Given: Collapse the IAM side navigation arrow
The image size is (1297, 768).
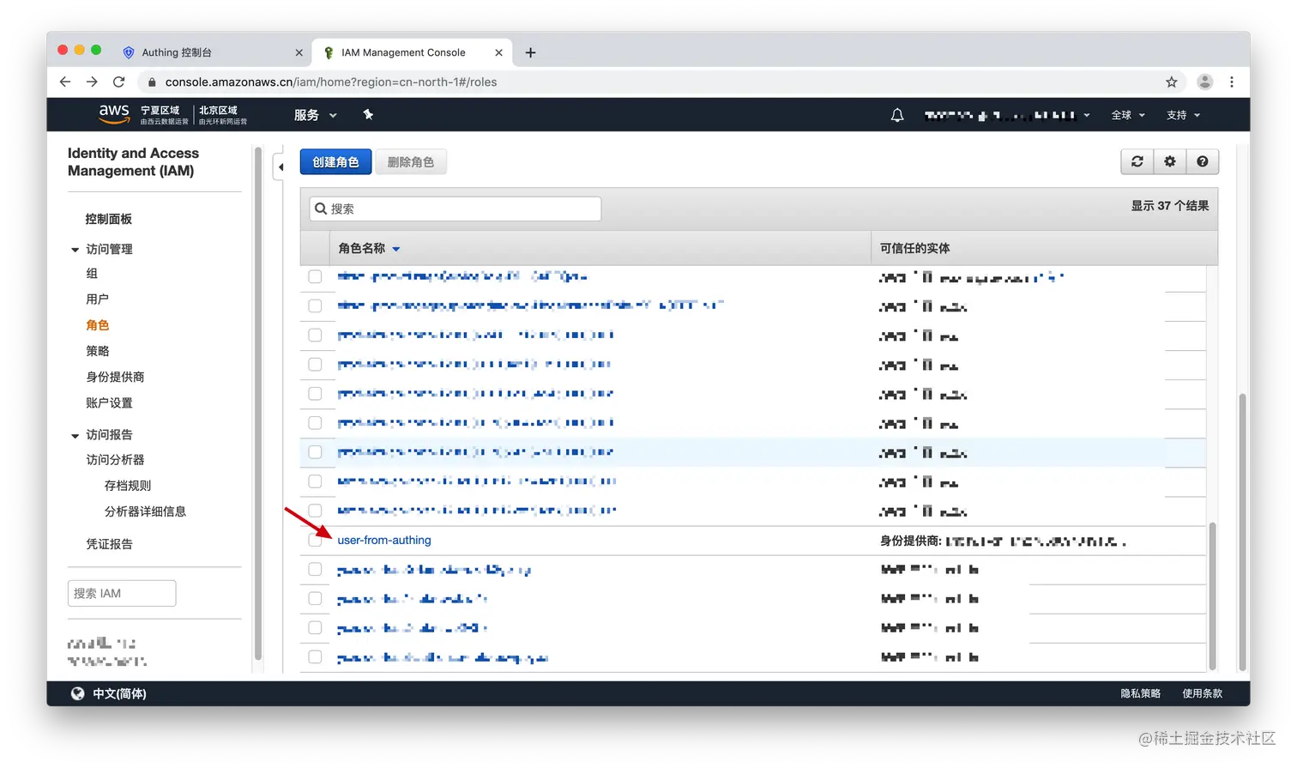Looking at the screenshot, I should [x=280, y=166].
